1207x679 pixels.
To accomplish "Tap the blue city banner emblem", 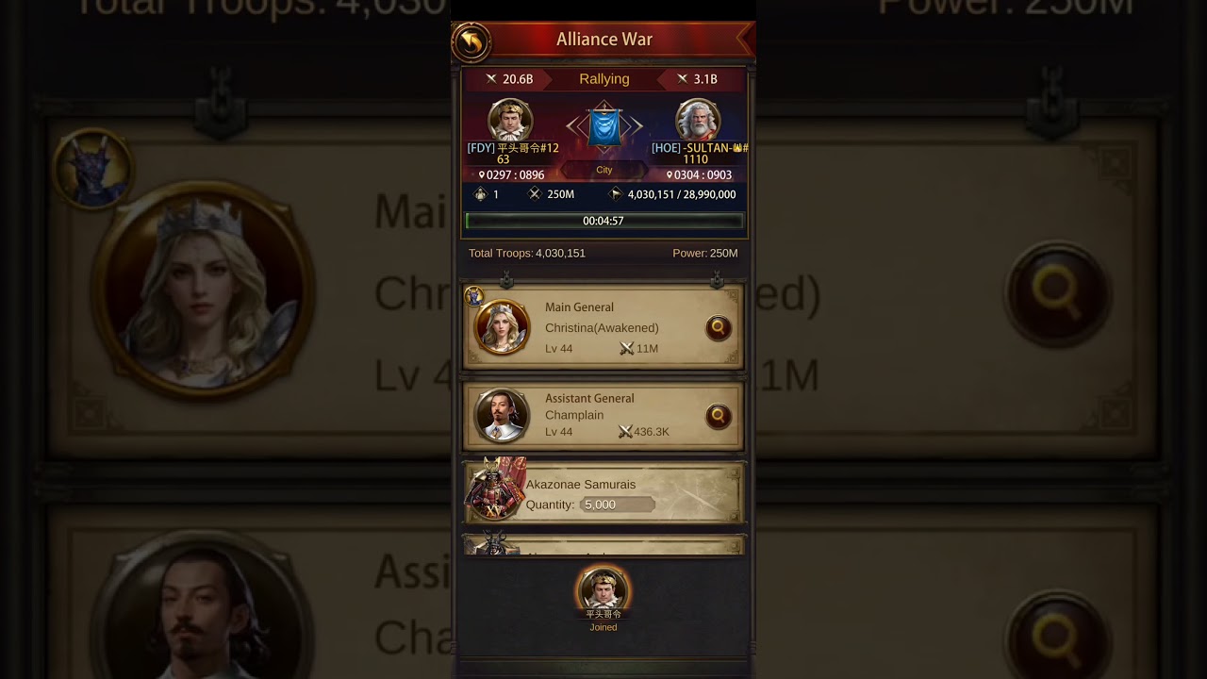I will tap(604, 128).
